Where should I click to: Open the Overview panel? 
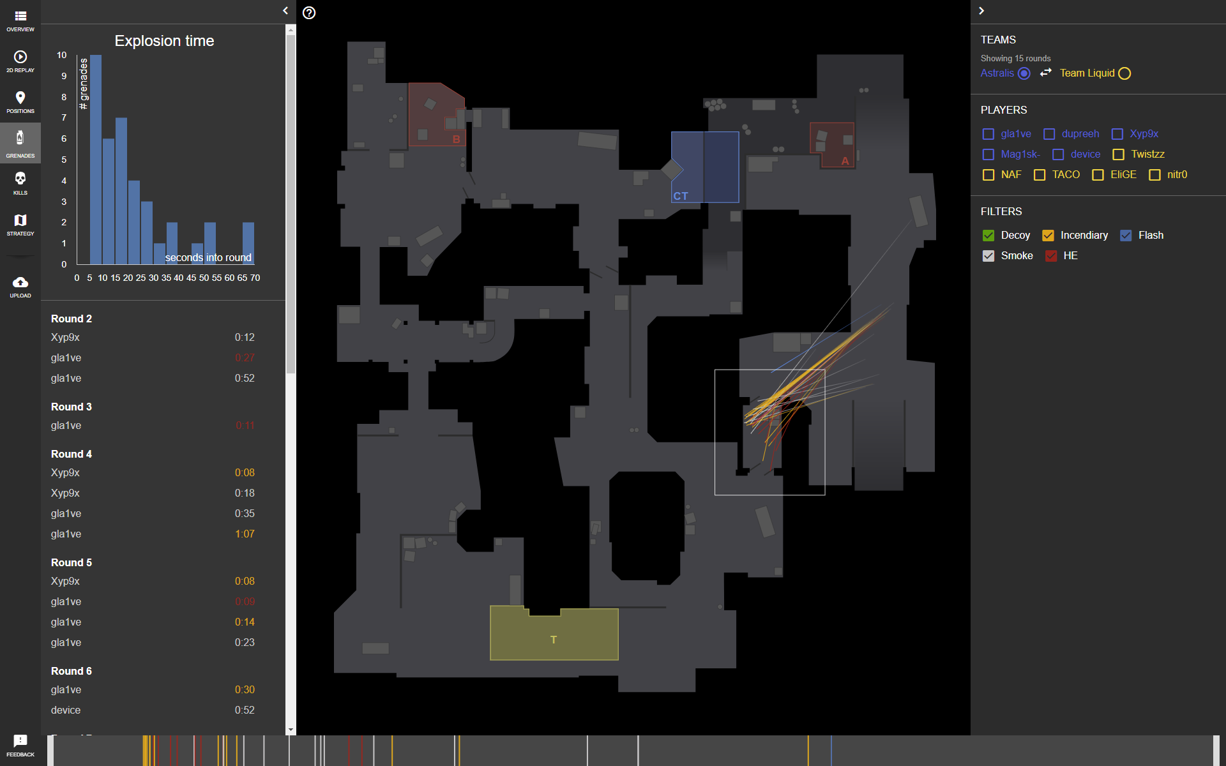tap(20, 20)
